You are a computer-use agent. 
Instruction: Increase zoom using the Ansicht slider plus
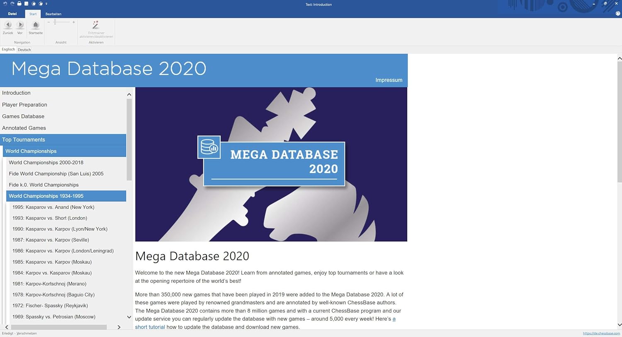[73, 22]
